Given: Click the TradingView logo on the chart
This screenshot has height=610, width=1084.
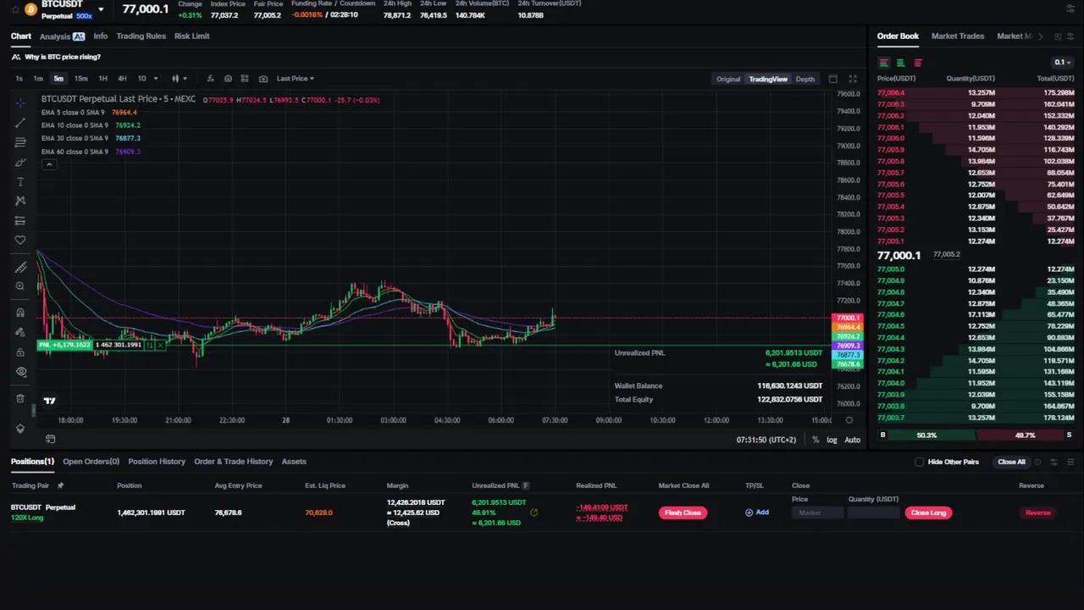Looking at the screenshot, I should tap(50, 401).
